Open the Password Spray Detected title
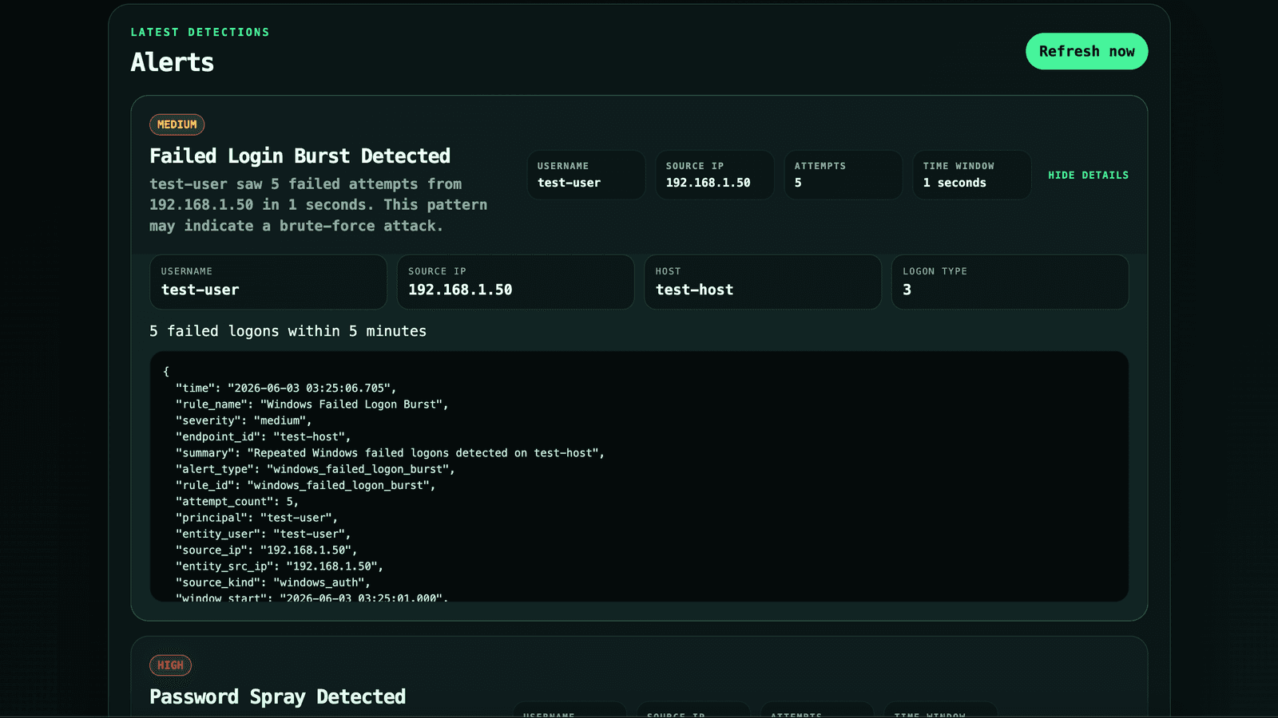The image size is (1278, 718). click(x=277, y=696)
